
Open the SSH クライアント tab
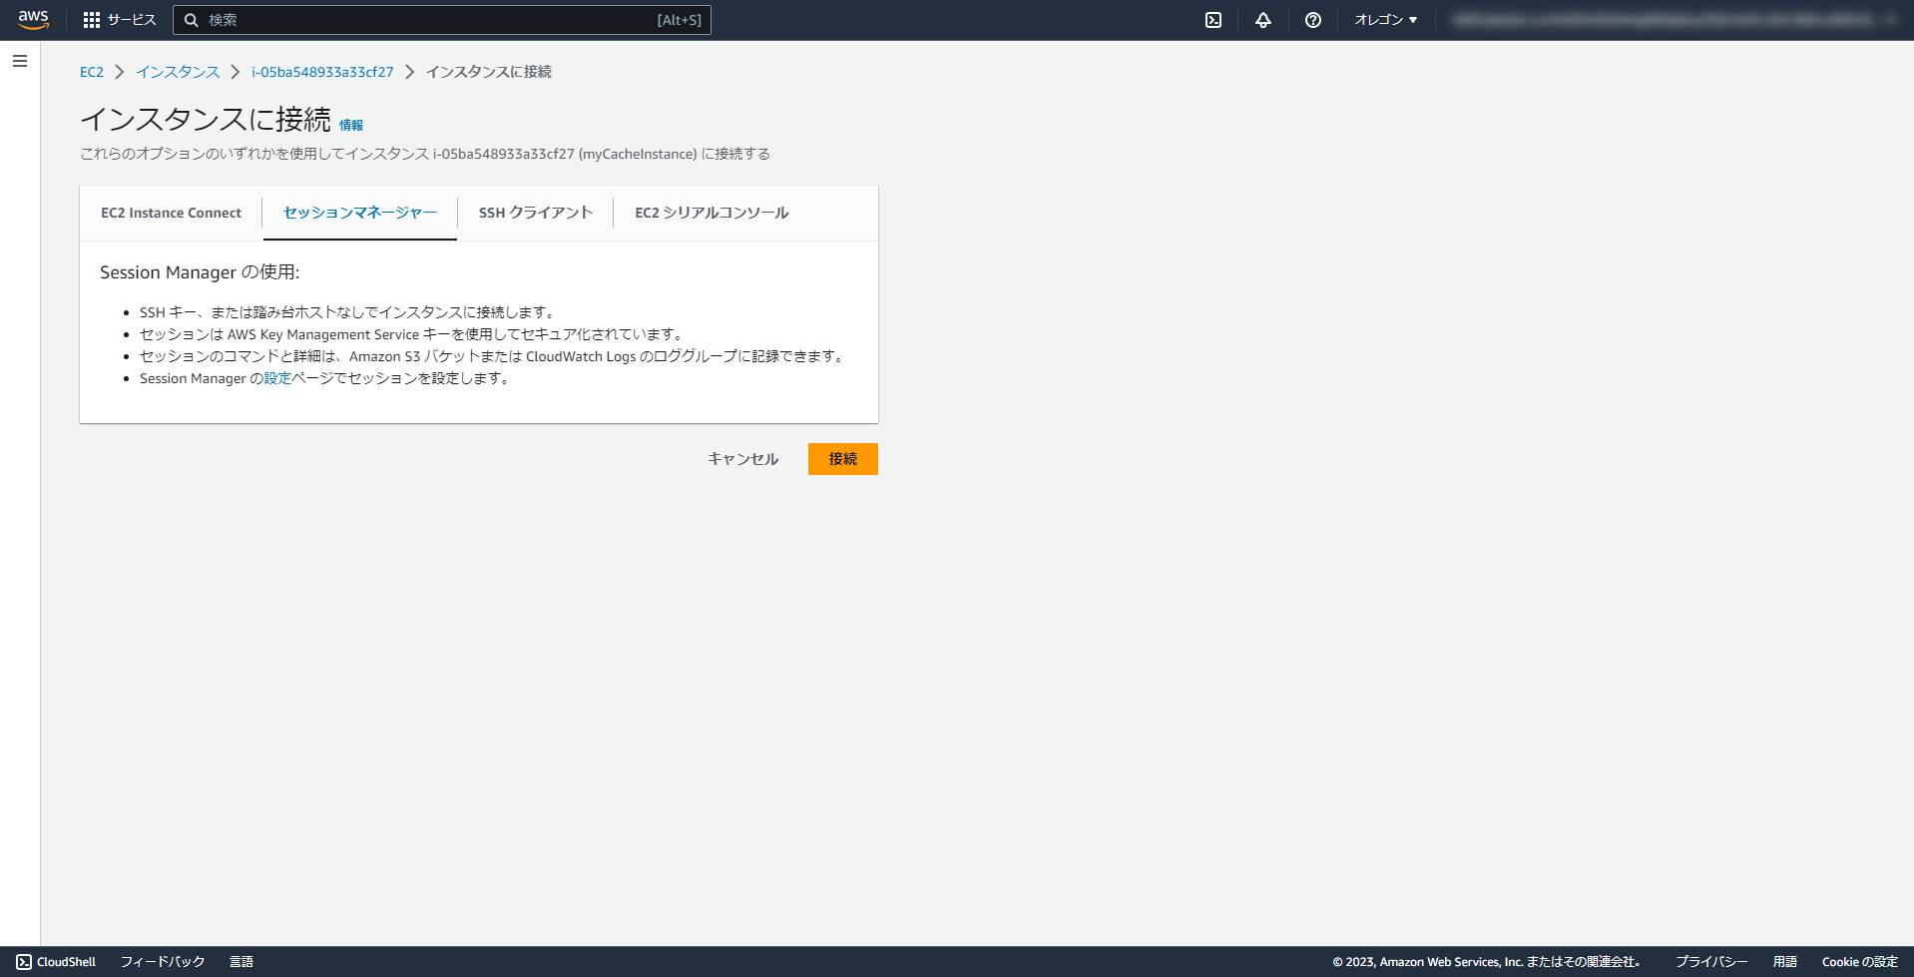pyautogui.click(x=535, y=213)
